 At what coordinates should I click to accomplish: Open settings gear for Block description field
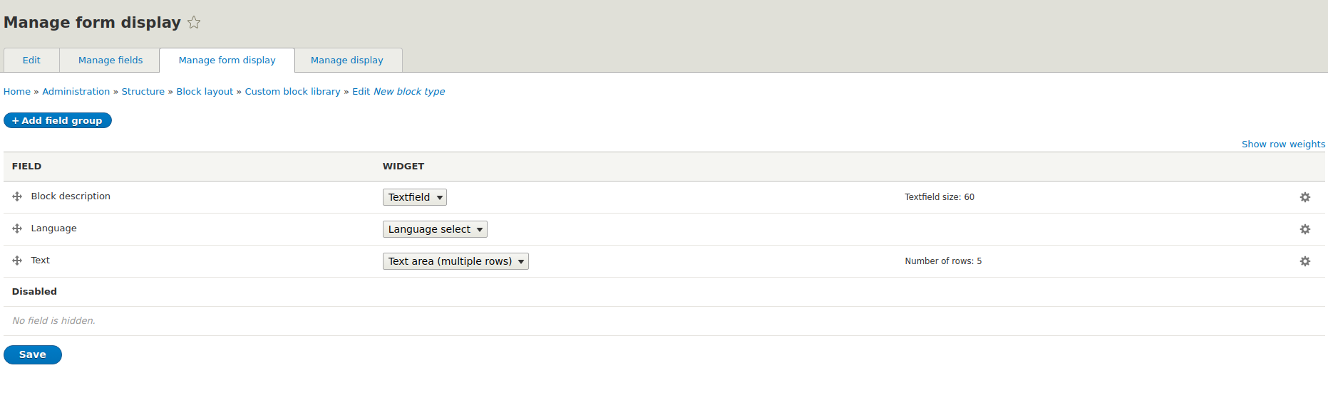1304,197
